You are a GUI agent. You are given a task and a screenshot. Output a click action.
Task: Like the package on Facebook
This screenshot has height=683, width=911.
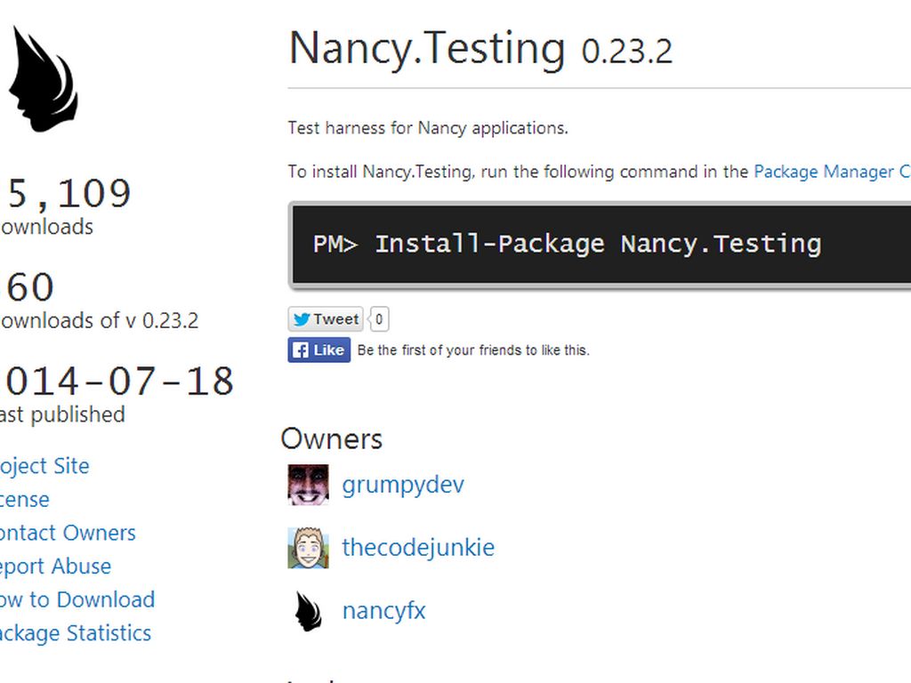pos(319,350)
